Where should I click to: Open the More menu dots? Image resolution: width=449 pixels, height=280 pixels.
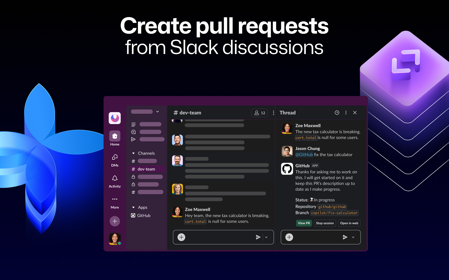[115, 199]
